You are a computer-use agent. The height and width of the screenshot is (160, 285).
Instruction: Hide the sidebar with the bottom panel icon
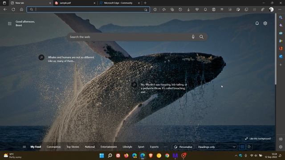pyautogui.click(x=281, y=139)
